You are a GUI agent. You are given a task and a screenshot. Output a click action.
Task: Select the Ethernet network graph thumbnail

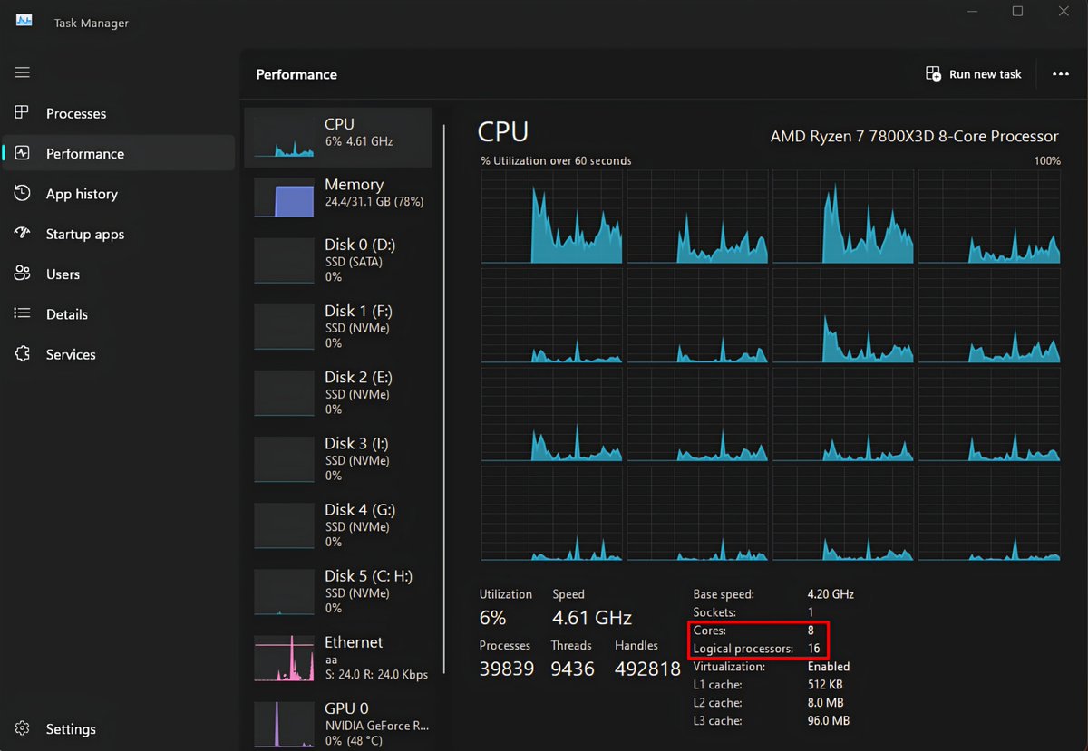point(283,659)
